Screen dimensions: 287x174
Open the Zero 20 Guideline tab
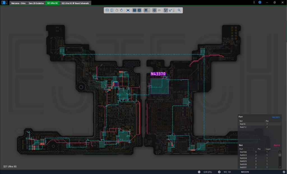(36, 3)
